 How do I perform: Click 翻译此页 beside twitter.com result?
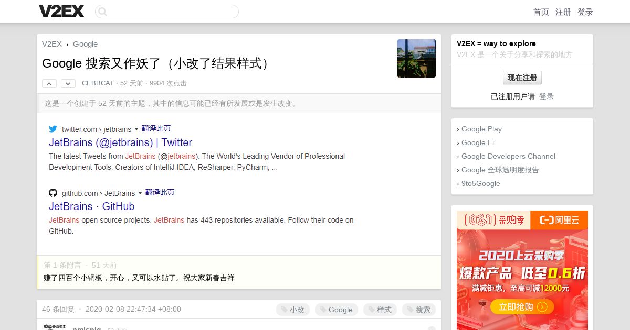pos(156,128)
